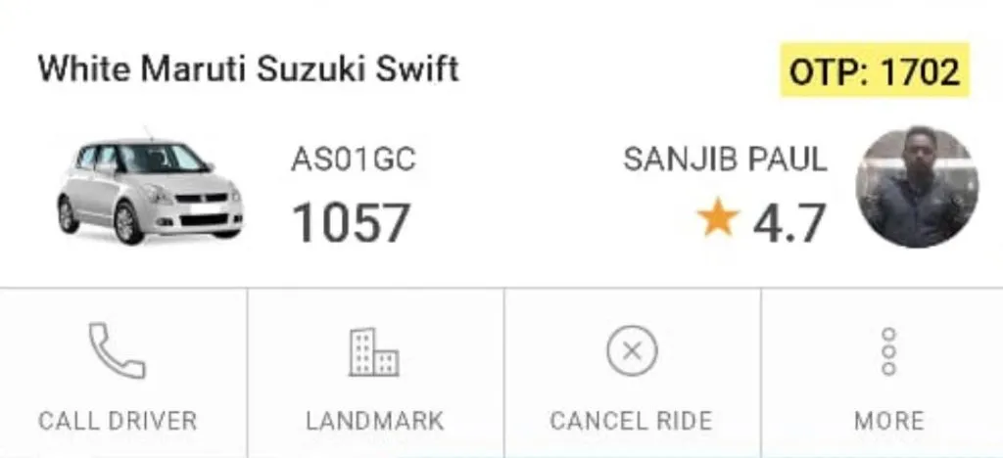The width and height of the screenshot is (1003, 458).
Task: Tap the windshield of the car picture
Action: (162, 158)
